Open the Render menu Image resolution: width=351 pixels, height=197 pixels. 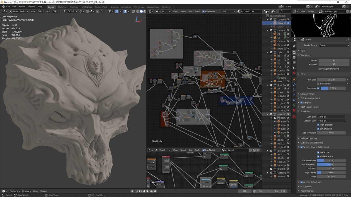[x=22, y=7]
